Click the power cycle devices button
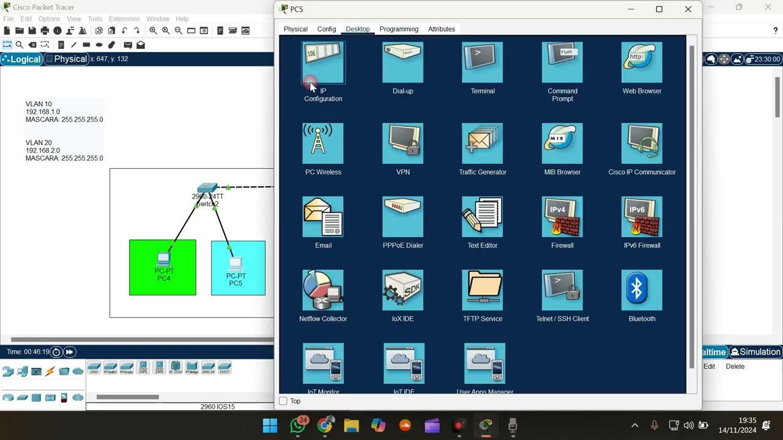 coord(56,352)
